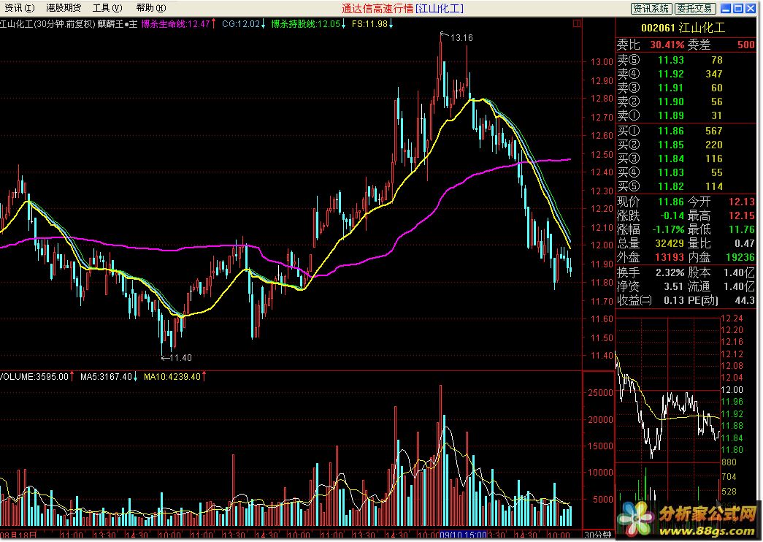Click the green 博杀持股线:12.05 indicator label
This screenshot has height=542, width=763.
pos(309,24)
